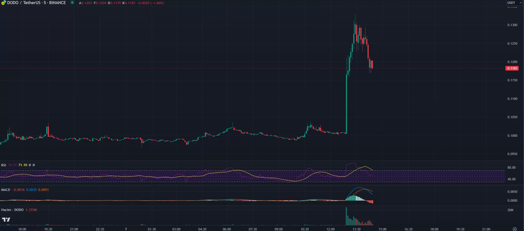This screenshot has height=231, width=524.
Task: Open chart settings hexagon gear icon
Action: [514, 229]
